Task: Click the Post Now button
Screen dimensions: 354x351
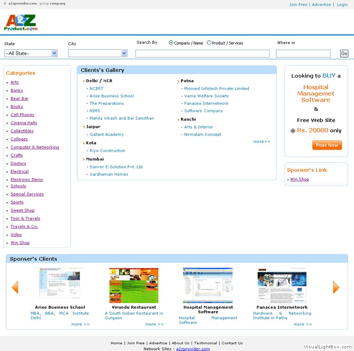Action: (327, 145)
